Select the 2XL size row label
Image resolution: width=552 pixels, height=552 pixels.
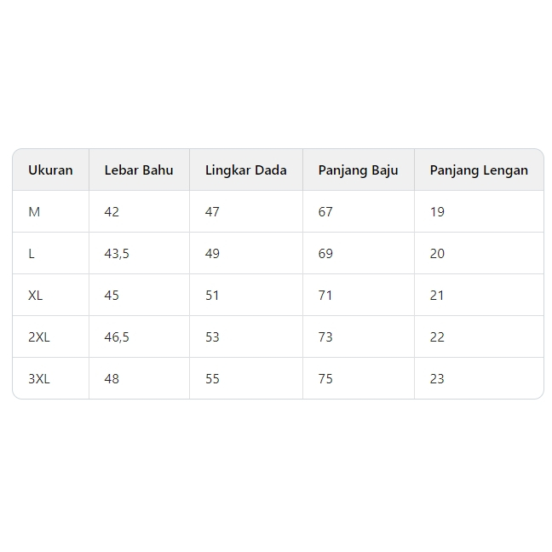[39, 336]
